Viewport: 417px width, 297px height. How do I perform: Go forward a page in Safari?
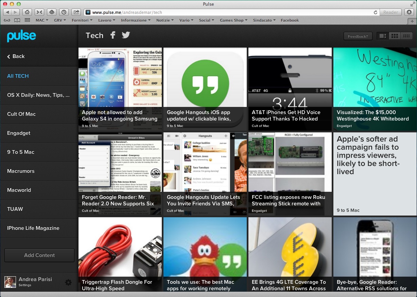point(16,12)
